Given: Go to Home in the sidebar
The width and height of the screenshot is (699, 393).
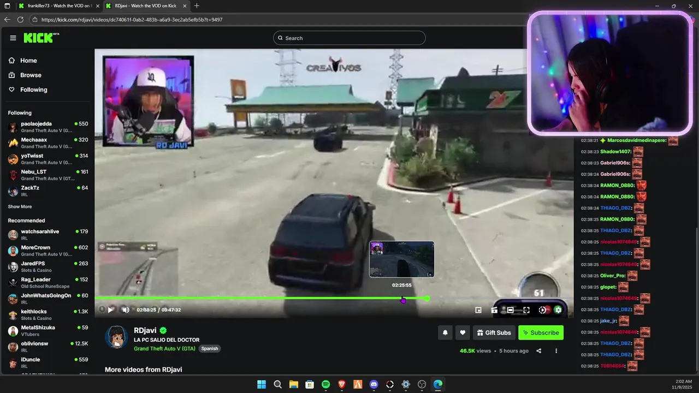Looking at the screenshot, I should (28, 61).
